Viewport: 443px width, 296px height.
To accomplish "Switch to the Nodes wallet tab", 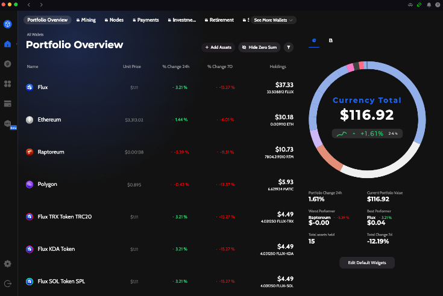I will point(114,20).
